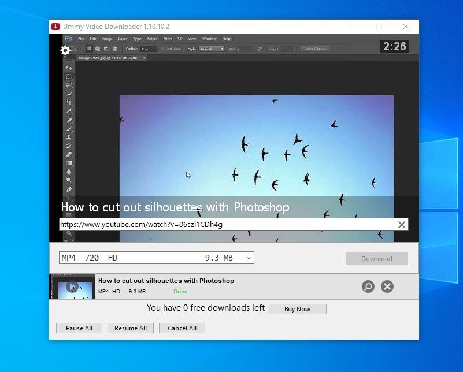Click the 'MP4 HD ... 9.3 MB' info text

click(122, 292)
